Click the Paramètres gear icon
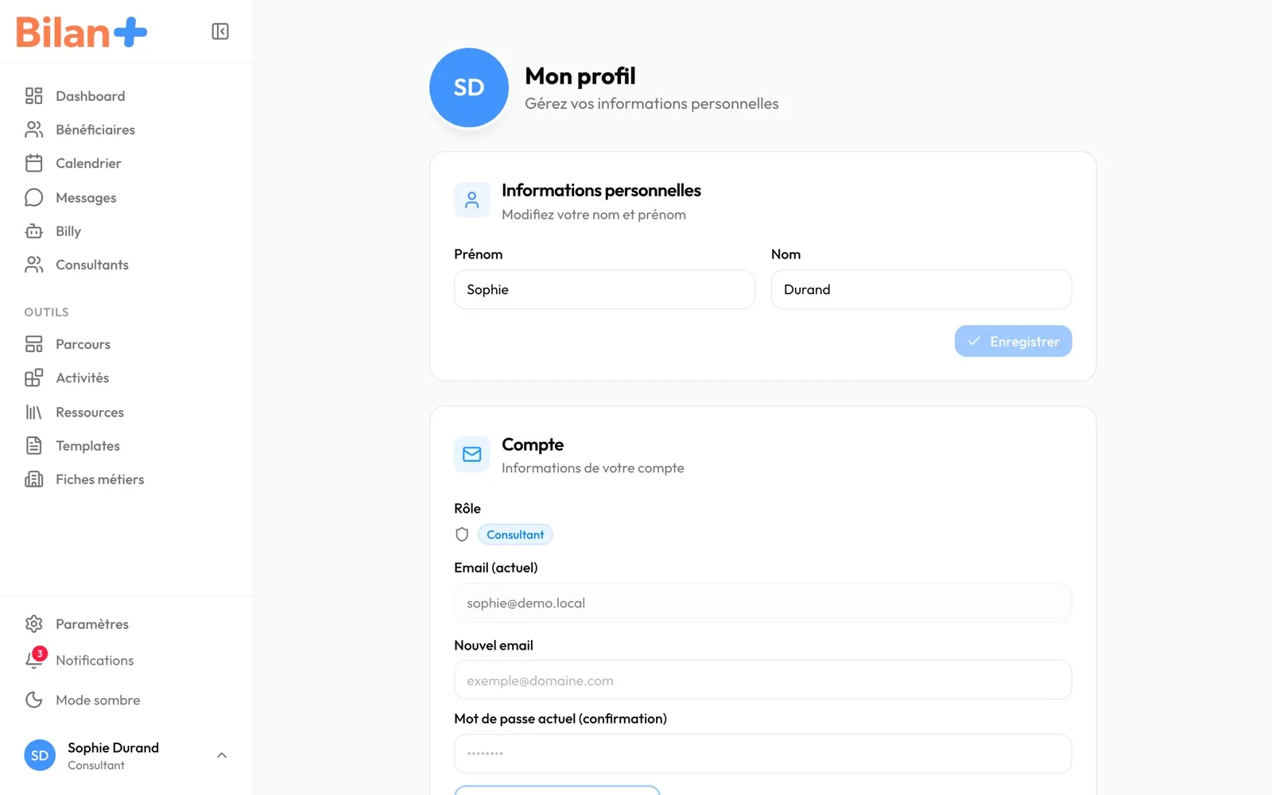The image size is (1272, 795). pos(33,624)
